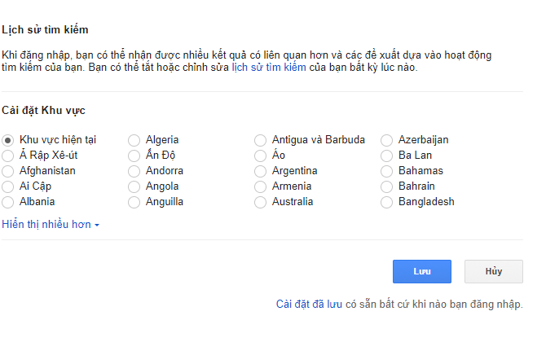Select Áo radio option
The image size is (546, 342).
coord(261,156)
